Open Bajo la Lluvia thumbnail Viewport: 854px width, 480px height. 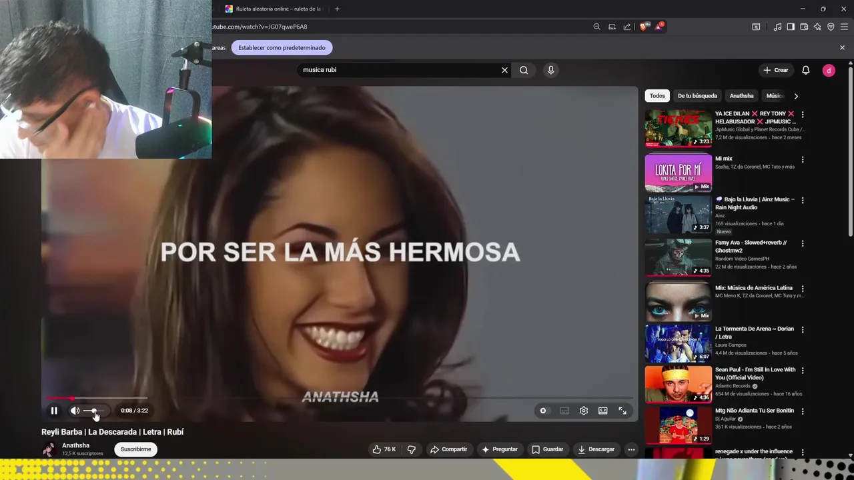pos(678,214)
